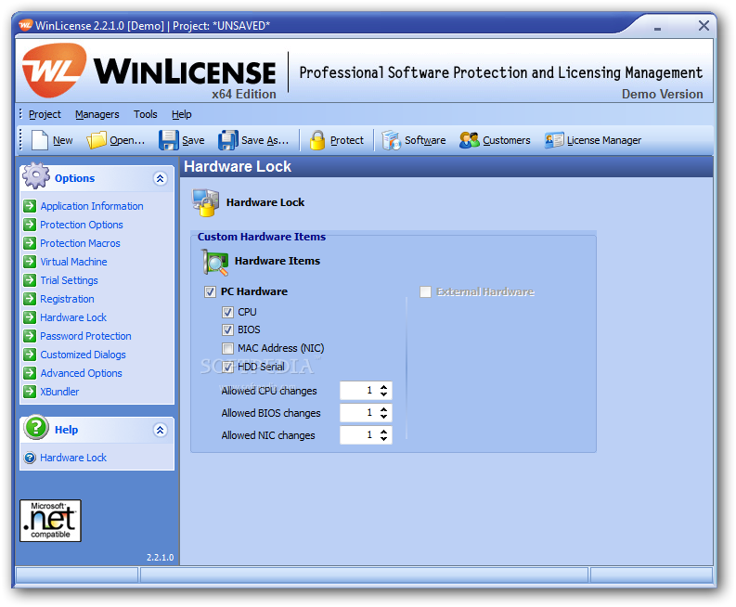Decrease Allowed BIOS changes value

point(384,417)
